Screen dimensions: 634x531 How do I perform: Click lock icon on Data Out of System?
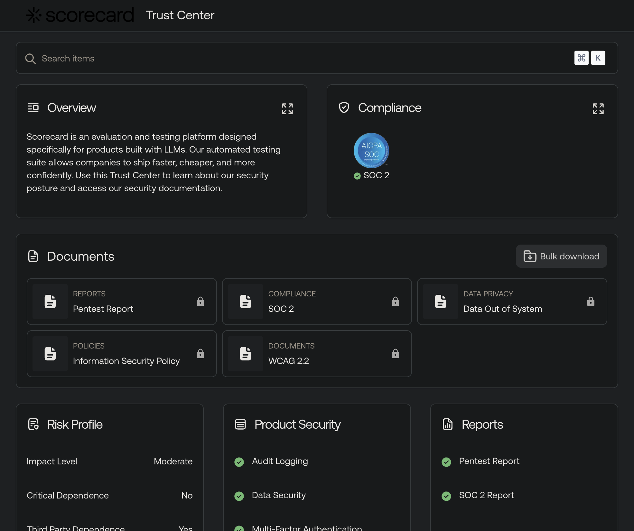pyautogui.click(x=591, y=302)
